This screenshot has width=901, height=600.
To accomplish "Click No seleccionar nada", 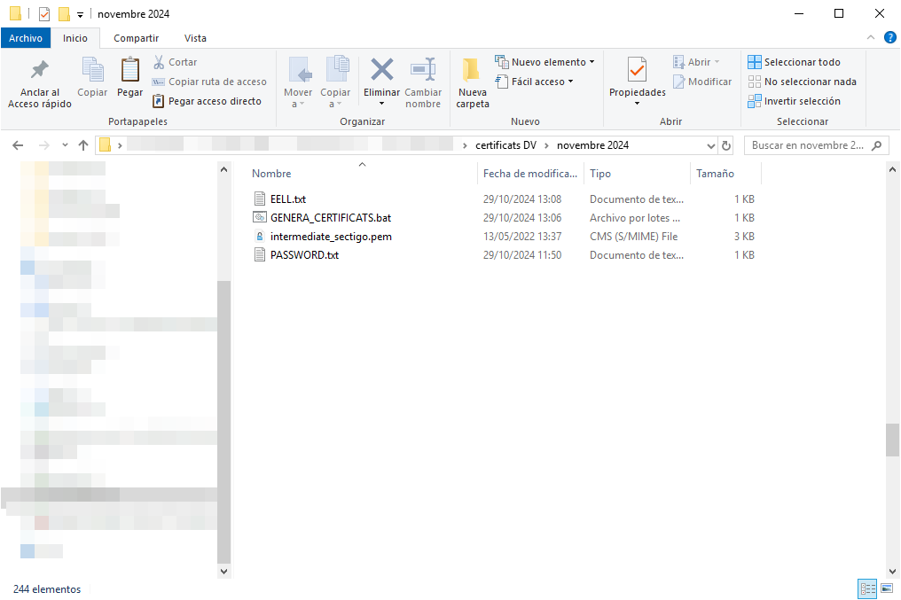I will [803, 82].
